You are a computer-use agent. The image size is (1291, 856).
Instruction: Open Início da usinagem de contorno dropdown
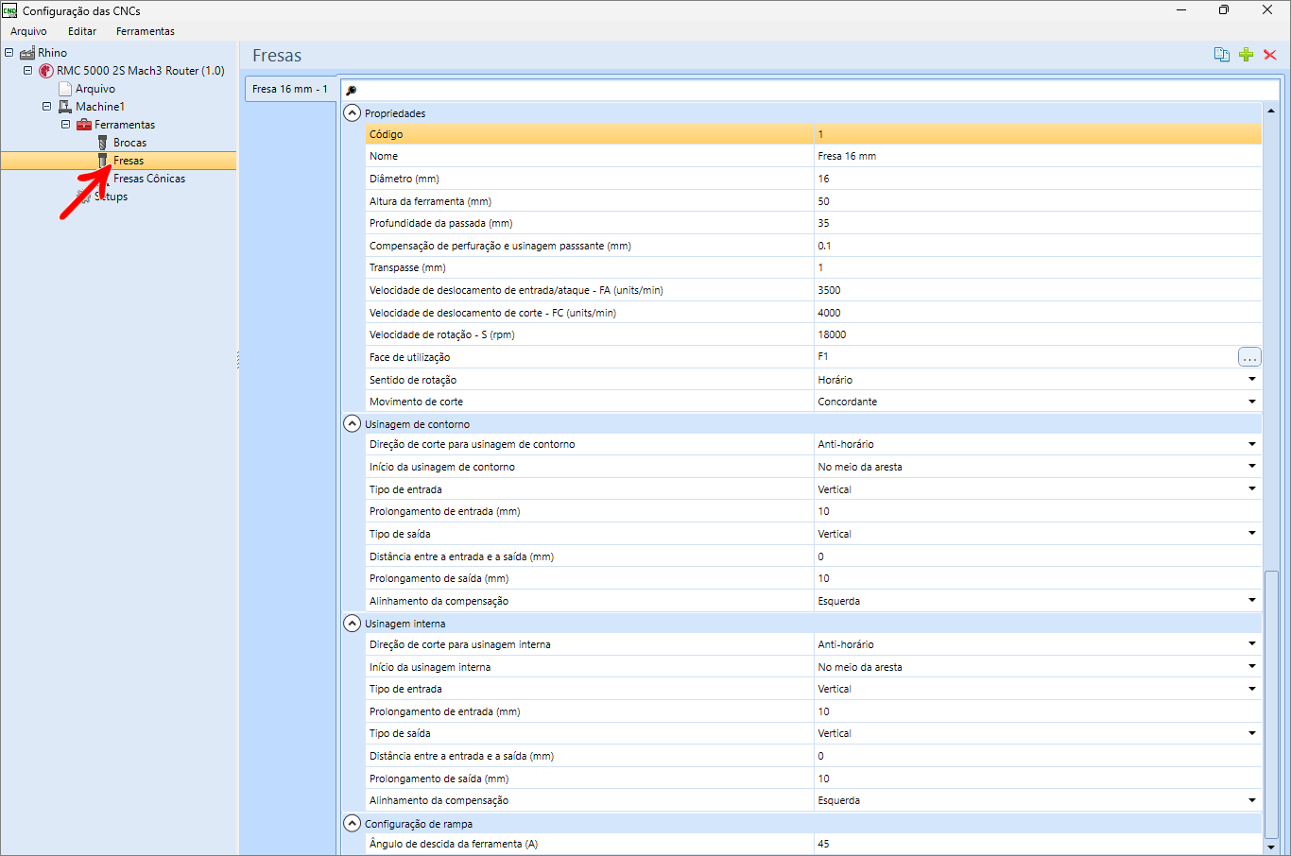[1251, 467]
